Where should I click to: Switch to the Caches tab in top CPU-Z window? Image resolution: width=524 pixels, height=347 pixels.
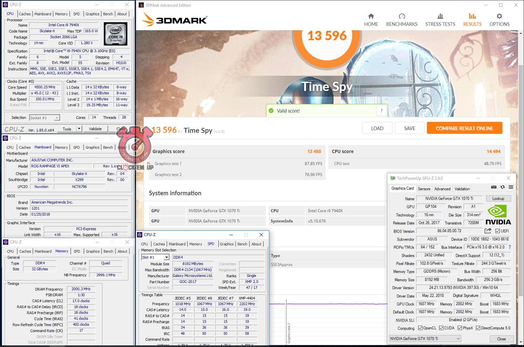pos(25,14)
